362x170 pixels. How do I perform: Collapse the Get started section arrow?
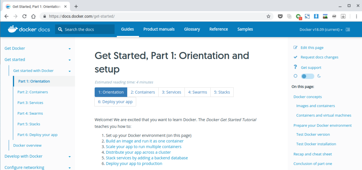pos(70,60)
